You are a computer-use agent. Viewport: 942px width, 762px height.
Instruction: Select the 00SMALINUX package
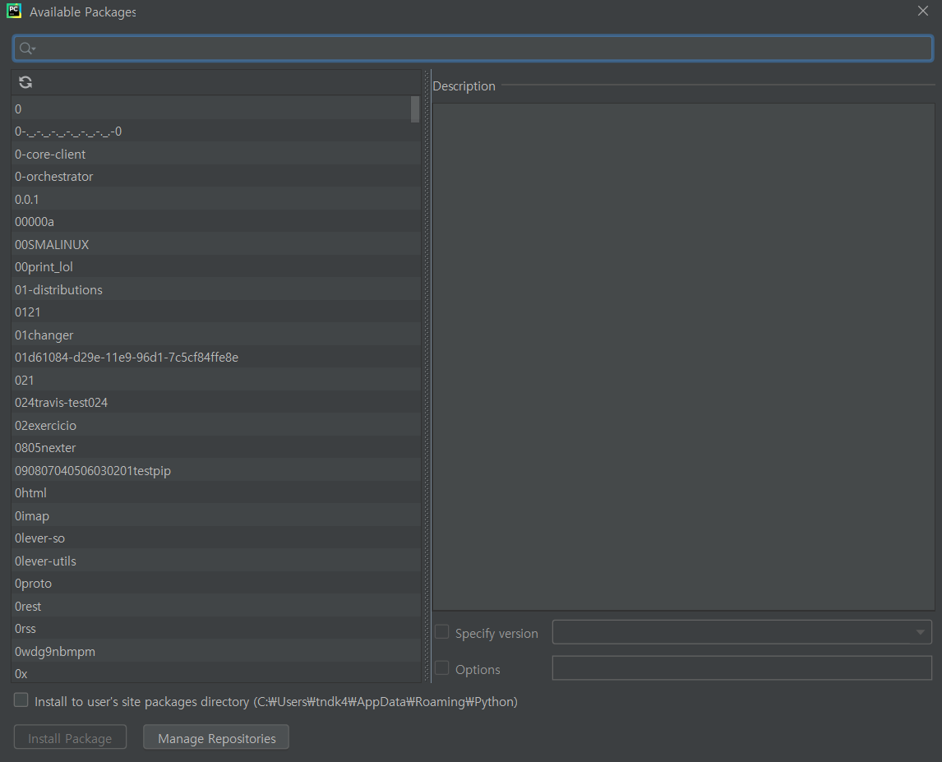pyautogui.click(x=52, y=244)
